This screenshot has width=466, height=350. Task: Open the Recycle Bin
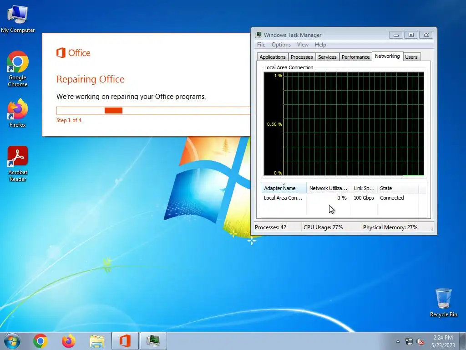(x=443, y=303)
